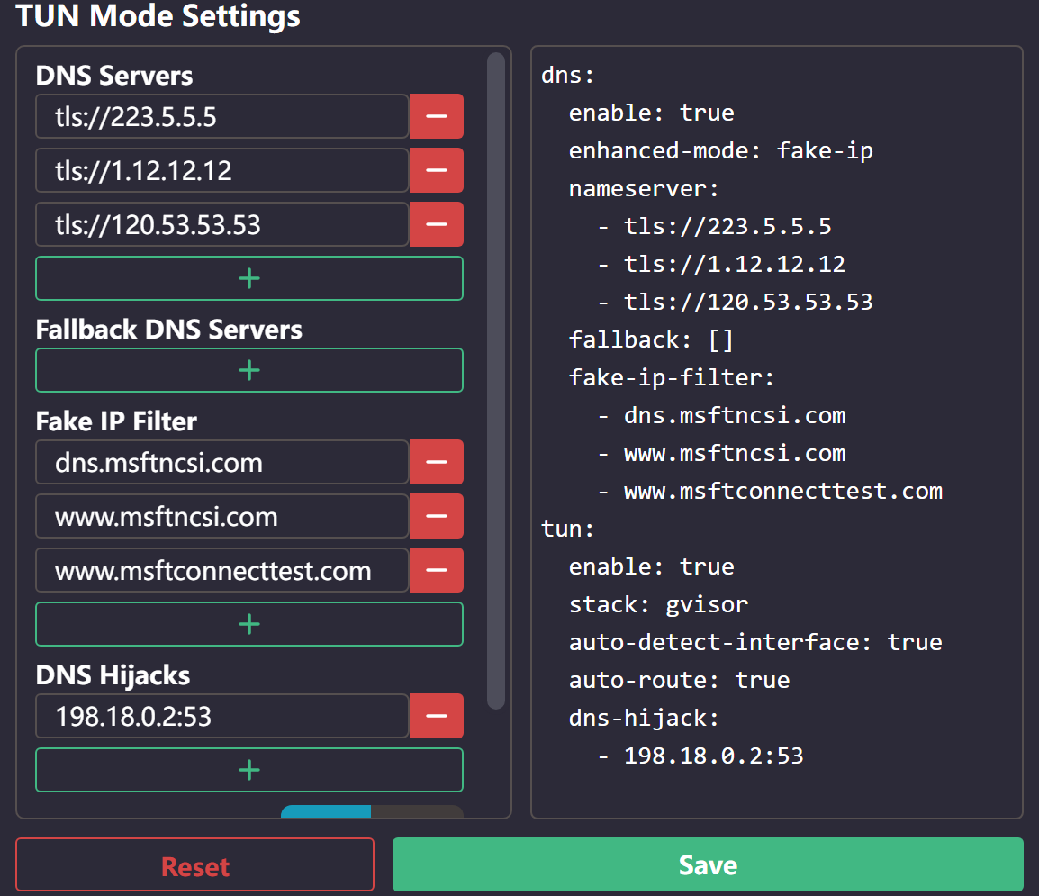The image size is (1039, 896).
Task: Click the settings panel vertical scrollbar
Action: tap(496, 381)
